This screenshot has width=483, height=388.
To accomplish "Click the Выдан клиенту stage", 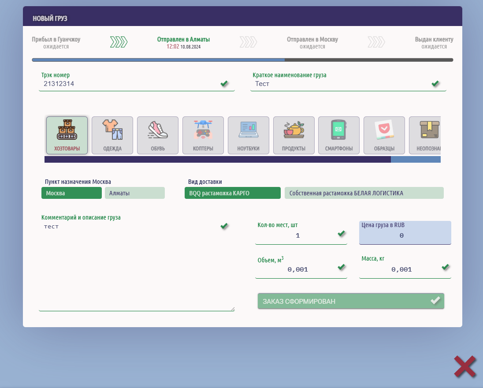I will (434, 42).
